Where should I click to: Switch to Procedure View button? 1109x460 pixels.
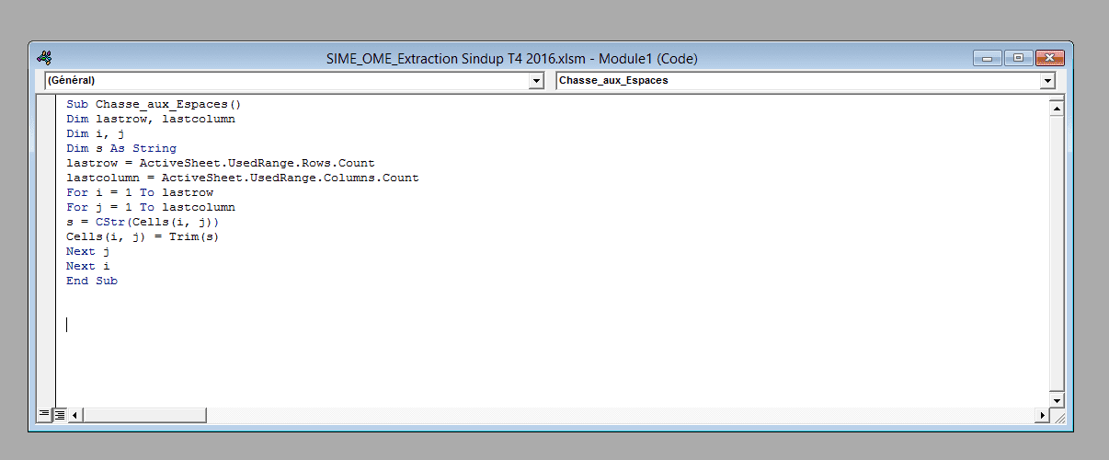(x=45, y=415)
